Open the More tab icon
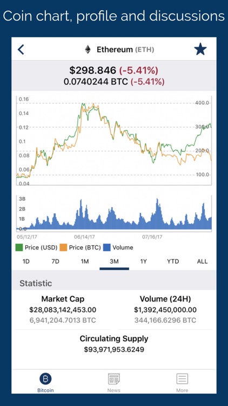 (182, 379)
